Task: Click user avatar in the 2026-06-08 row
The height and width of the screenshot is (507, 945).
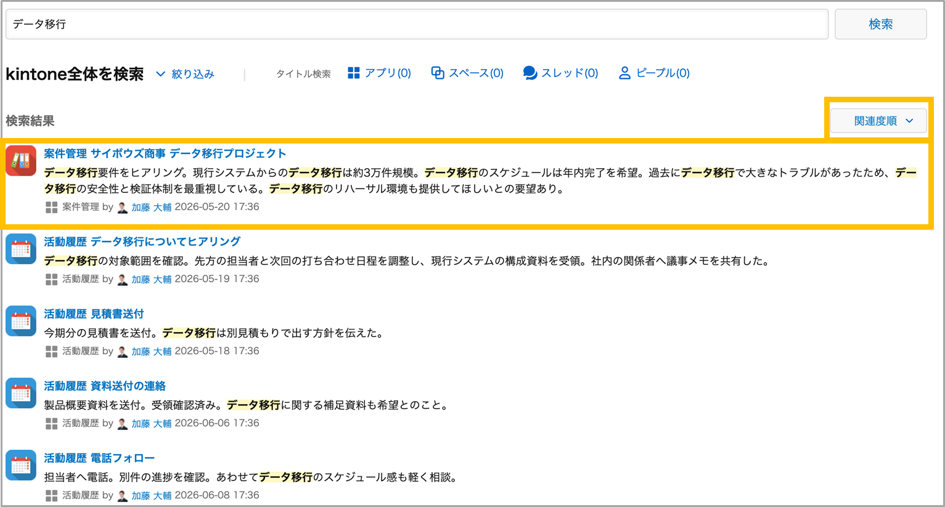Action: pos(123,496)
